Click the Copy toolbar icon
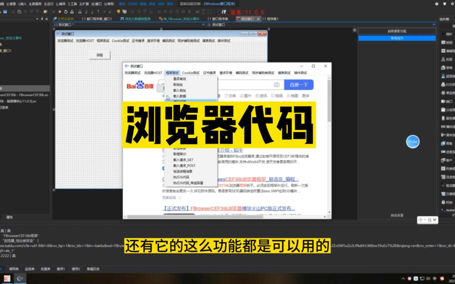The width and height of the screenshot is (455, 284). click(19, 12)
